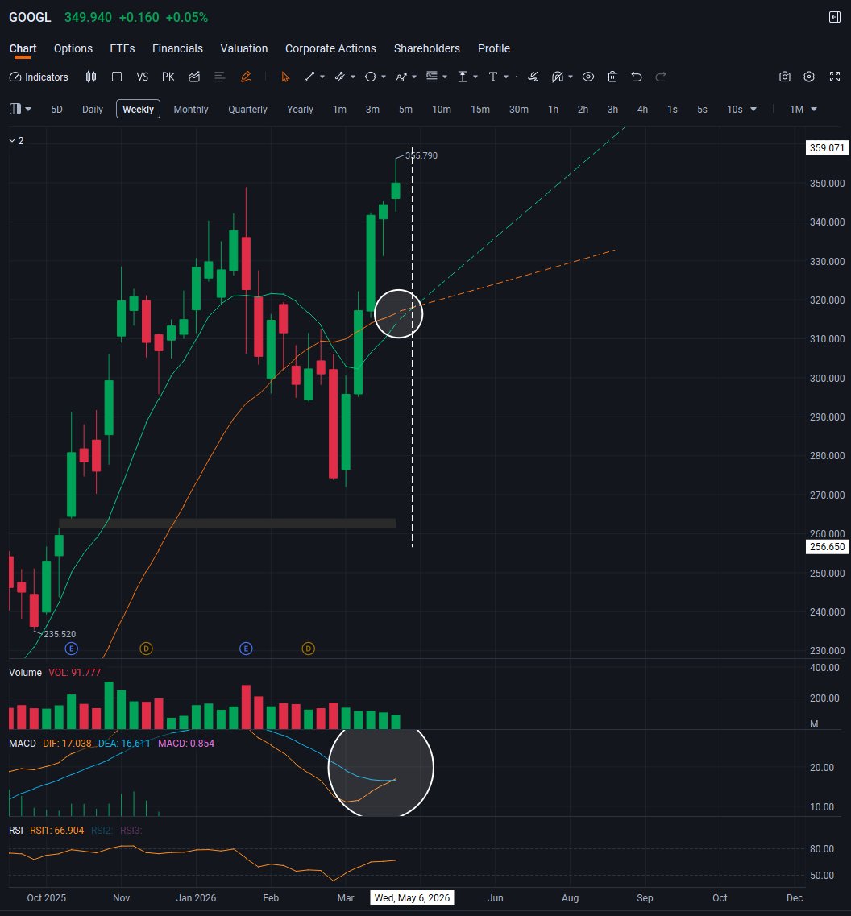Click the magnet snap mode icon
This screenshot has height=916, width=851.
[x=558, y=77]
